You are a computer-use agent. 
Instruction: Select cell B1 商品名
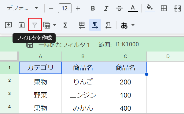click(83, 68)
